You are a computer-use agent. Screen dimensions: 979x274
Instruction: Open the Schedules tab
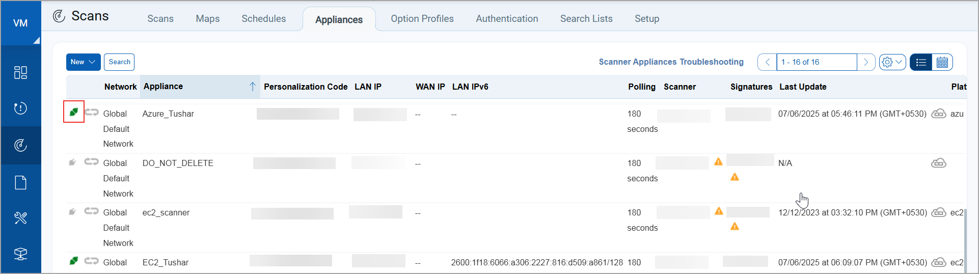pyautogui.click(x=263, y=19)
